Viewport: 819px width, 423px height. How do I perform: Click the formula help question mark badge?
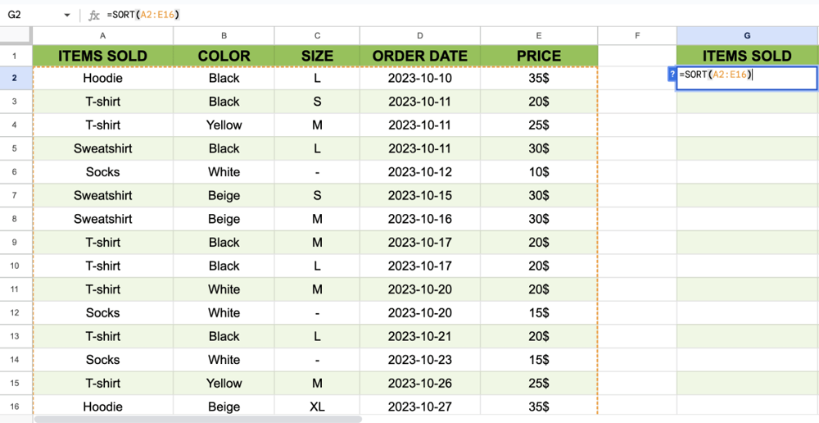[x=672, y=75]
